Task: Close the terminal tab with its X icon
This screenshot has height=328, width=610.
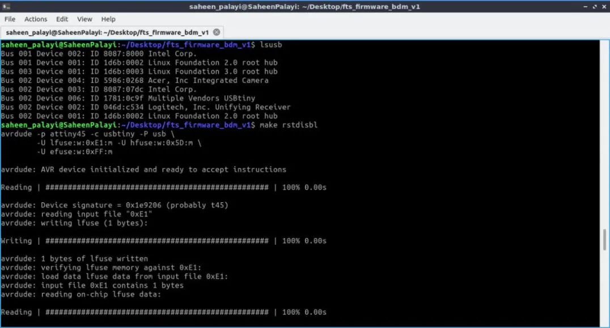Action: point(217,32)
